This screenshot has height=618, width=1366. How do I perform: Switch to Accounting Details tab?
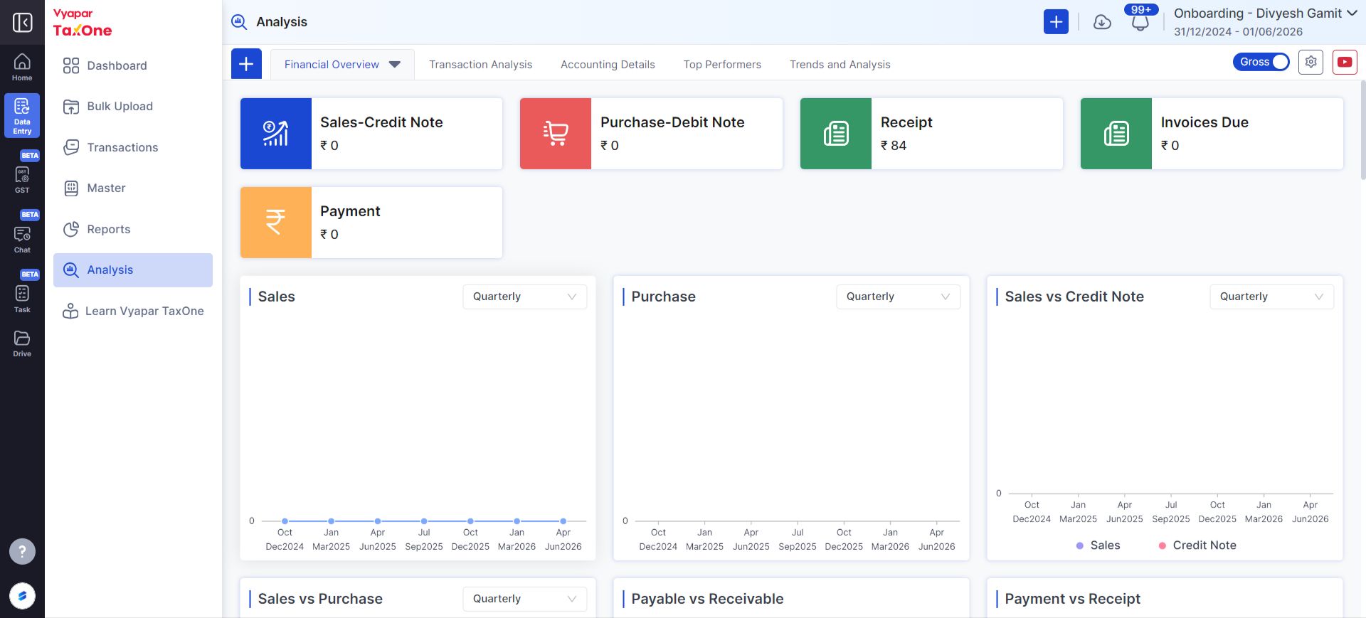[608, 65]
